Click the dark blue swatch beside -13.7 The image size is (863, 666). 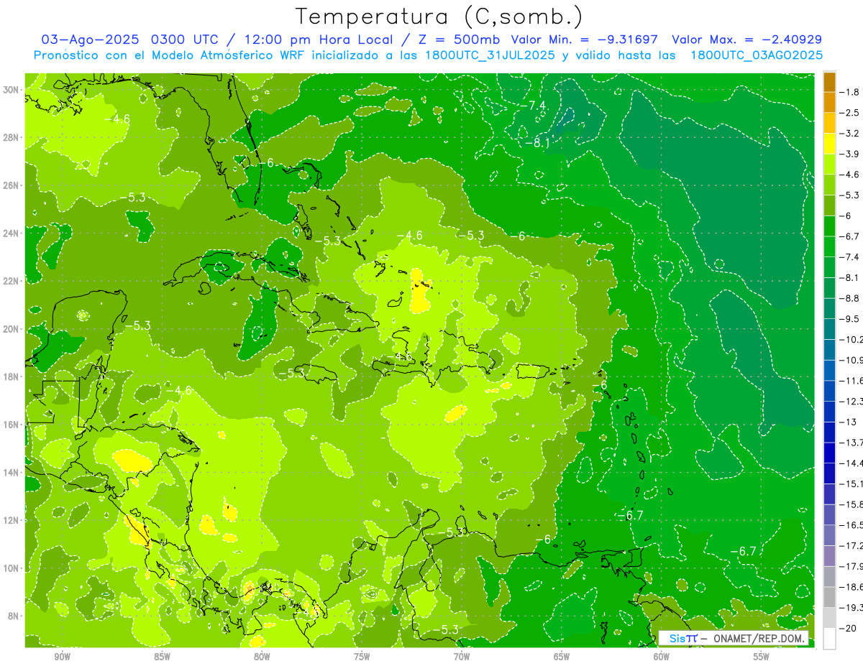pyautogui.click(x=829, y=433)
